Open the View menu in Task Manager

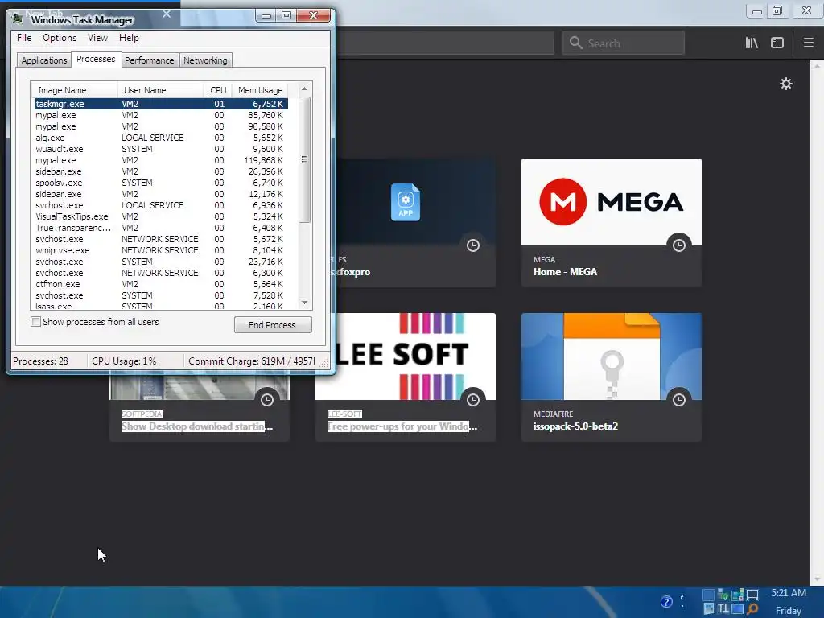click(97, 38)
